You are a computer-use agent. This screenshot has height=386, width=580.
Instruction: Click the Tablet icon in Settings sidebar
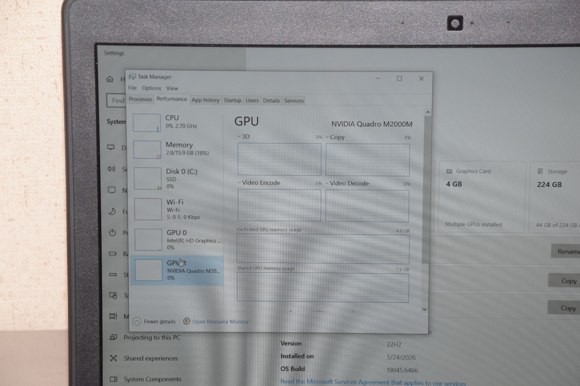coord(113,295)
